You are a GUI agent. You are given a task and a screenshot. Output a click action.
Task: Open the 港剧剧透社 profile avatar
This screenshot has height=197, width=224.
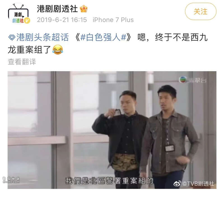click(18, 14)
